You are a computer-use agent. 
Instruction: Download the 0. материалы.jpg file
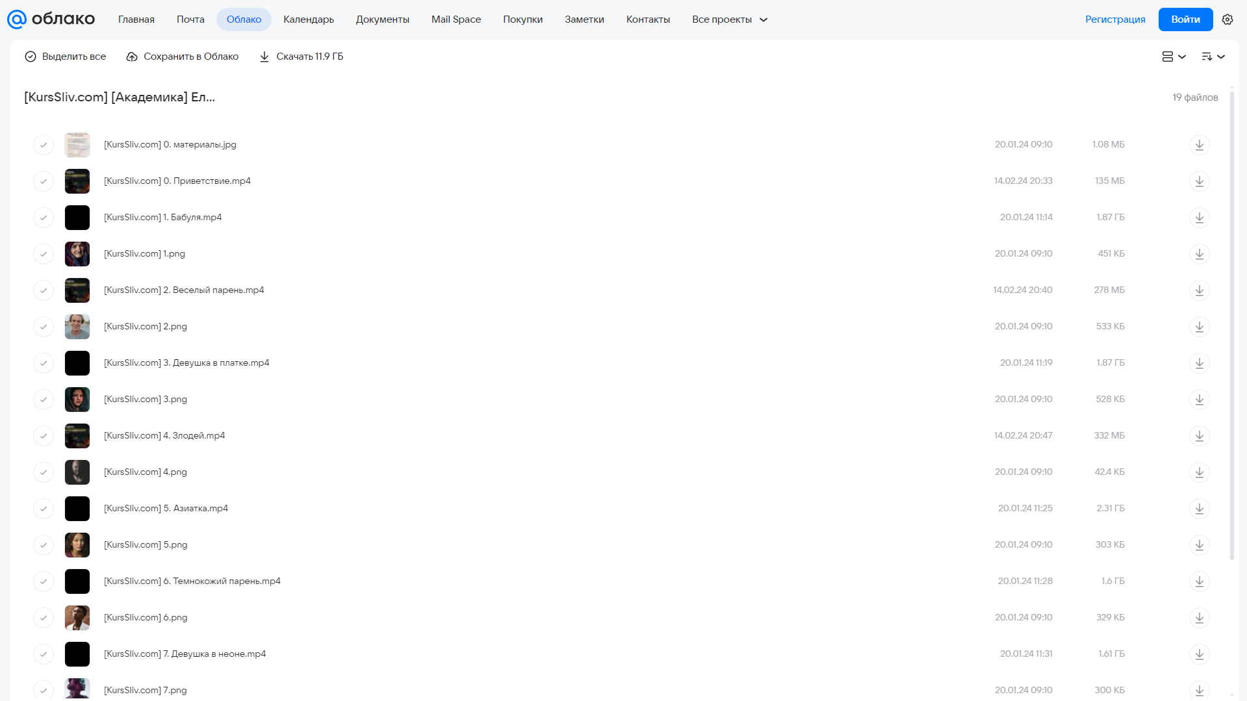[1200, 145]
